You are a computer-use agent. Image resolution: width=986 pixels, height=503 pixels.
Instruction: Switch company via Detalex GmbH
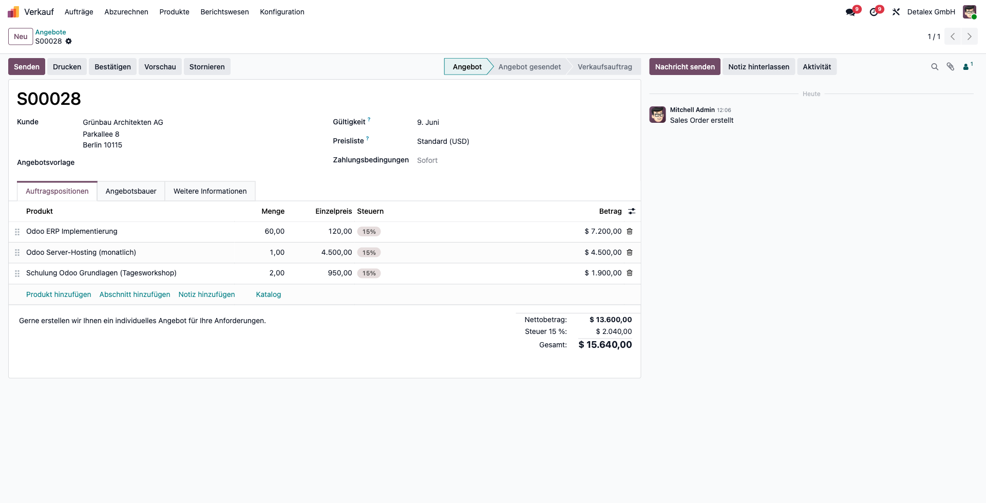click(931, 12)
